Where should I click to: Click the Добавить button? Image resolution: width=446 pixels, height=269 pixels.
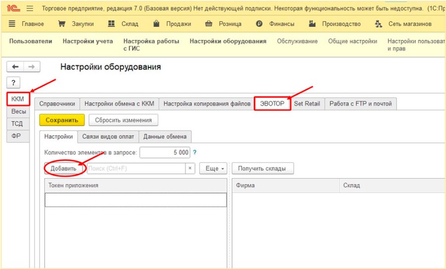tap(63, 169)
